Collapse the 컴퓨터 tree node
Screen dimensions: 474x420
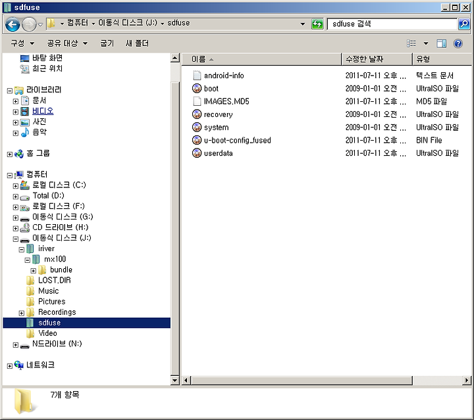(10, 175)
